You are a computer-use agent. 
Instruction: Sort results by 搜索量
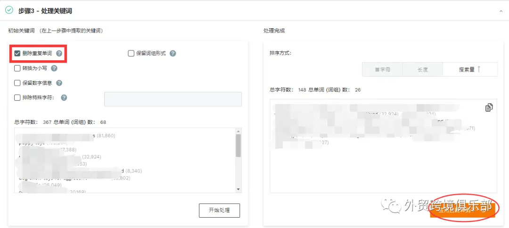pos(470,70)
